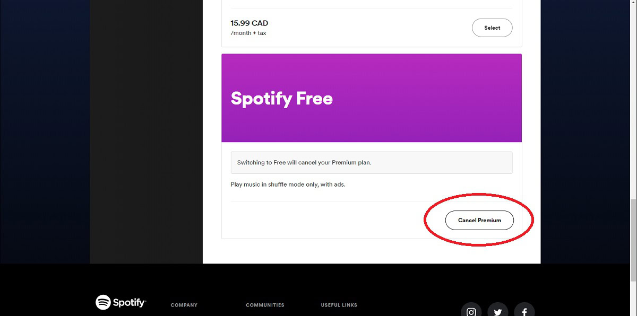
Task: Click the 15.99 CAD price label
Action: click(x=249, y=23)
